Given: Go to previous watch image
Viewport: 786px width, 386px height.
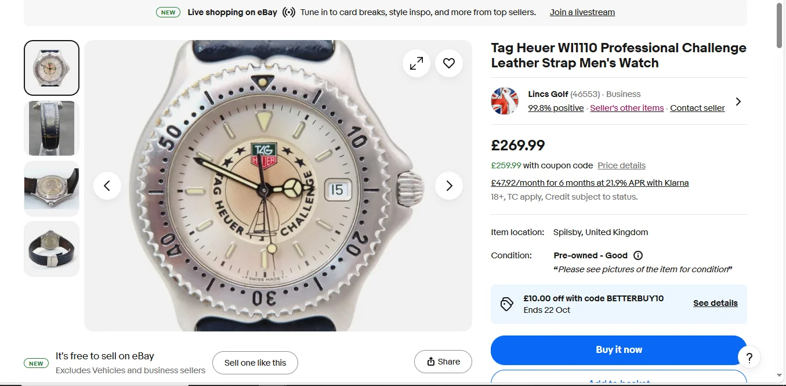Looking at the screenshot, I should [107, 186].
